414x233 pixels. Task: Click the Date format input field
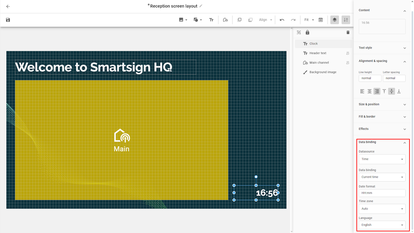pyautogui.click(x=382, y=193)
